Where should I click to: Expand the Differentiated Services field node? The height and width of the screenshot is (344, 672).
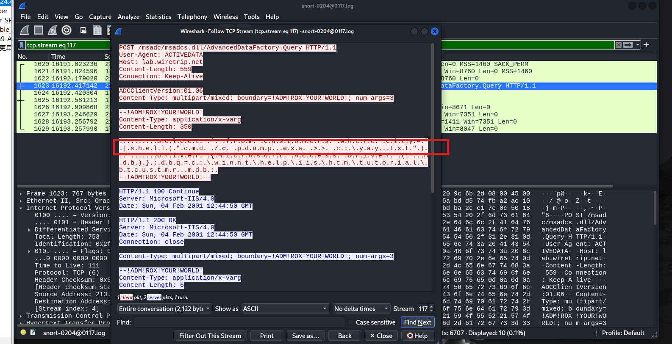tap(29, 230)
